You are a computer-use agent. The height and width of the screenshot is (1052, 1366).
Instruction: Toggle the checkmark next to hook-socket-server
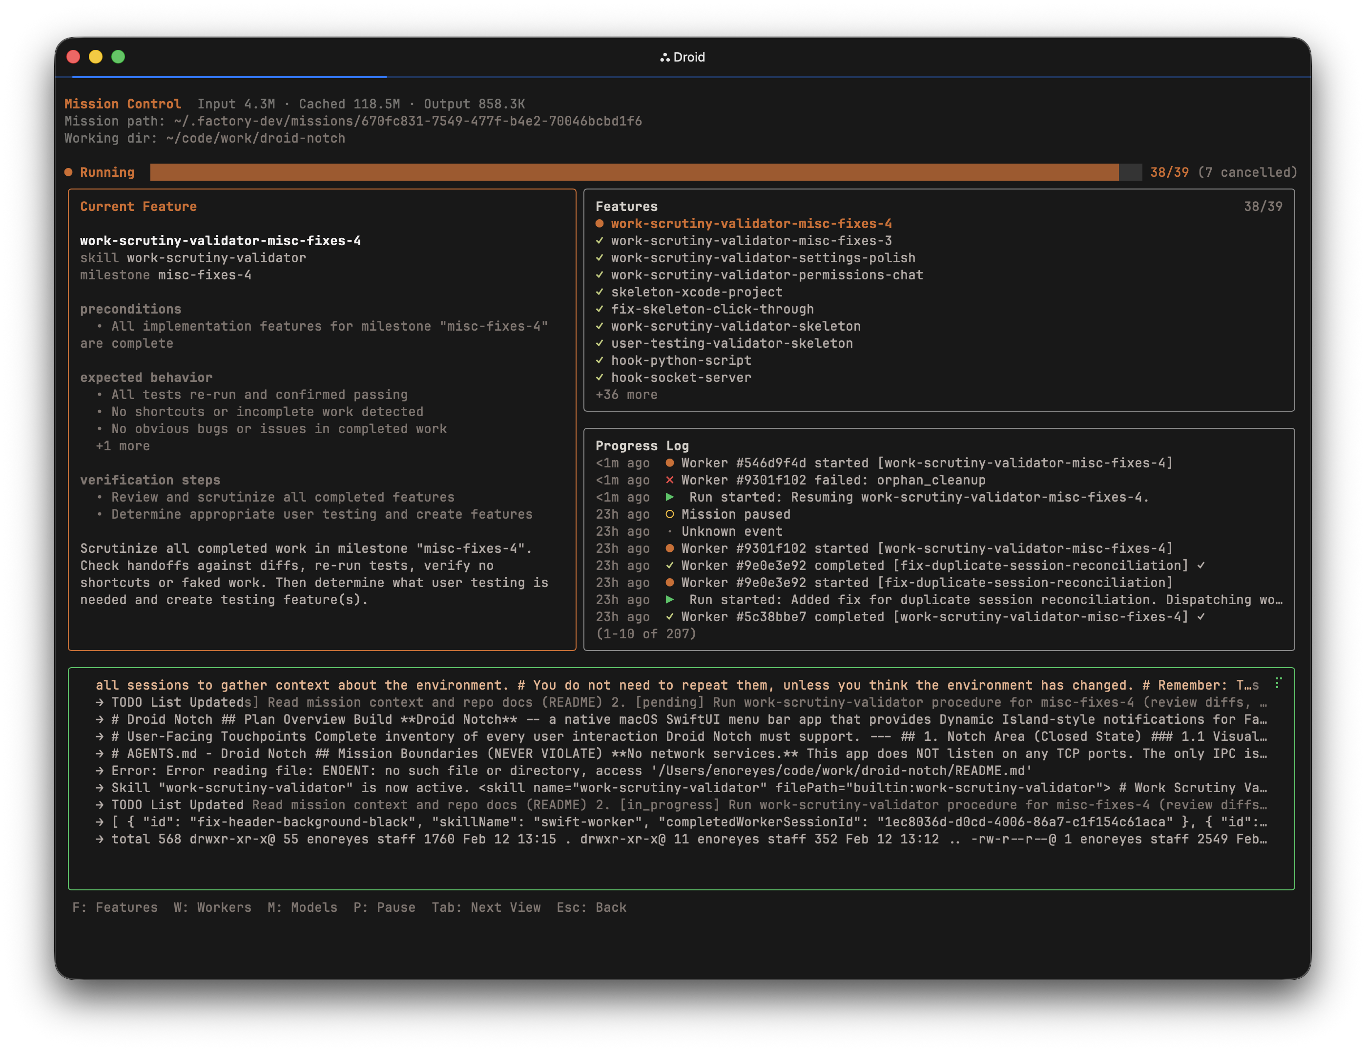(x=599, y=378)
